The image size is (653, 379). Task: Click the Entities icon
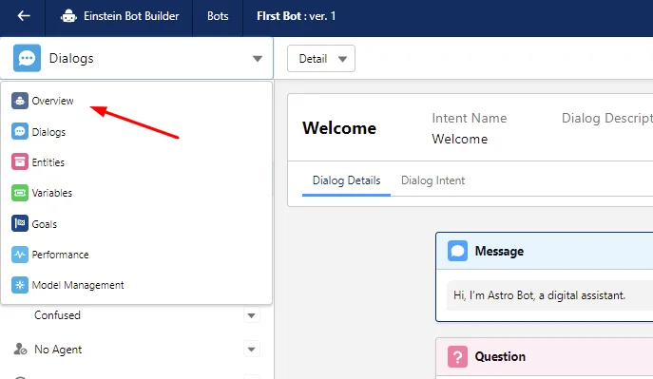pos(20,162)
